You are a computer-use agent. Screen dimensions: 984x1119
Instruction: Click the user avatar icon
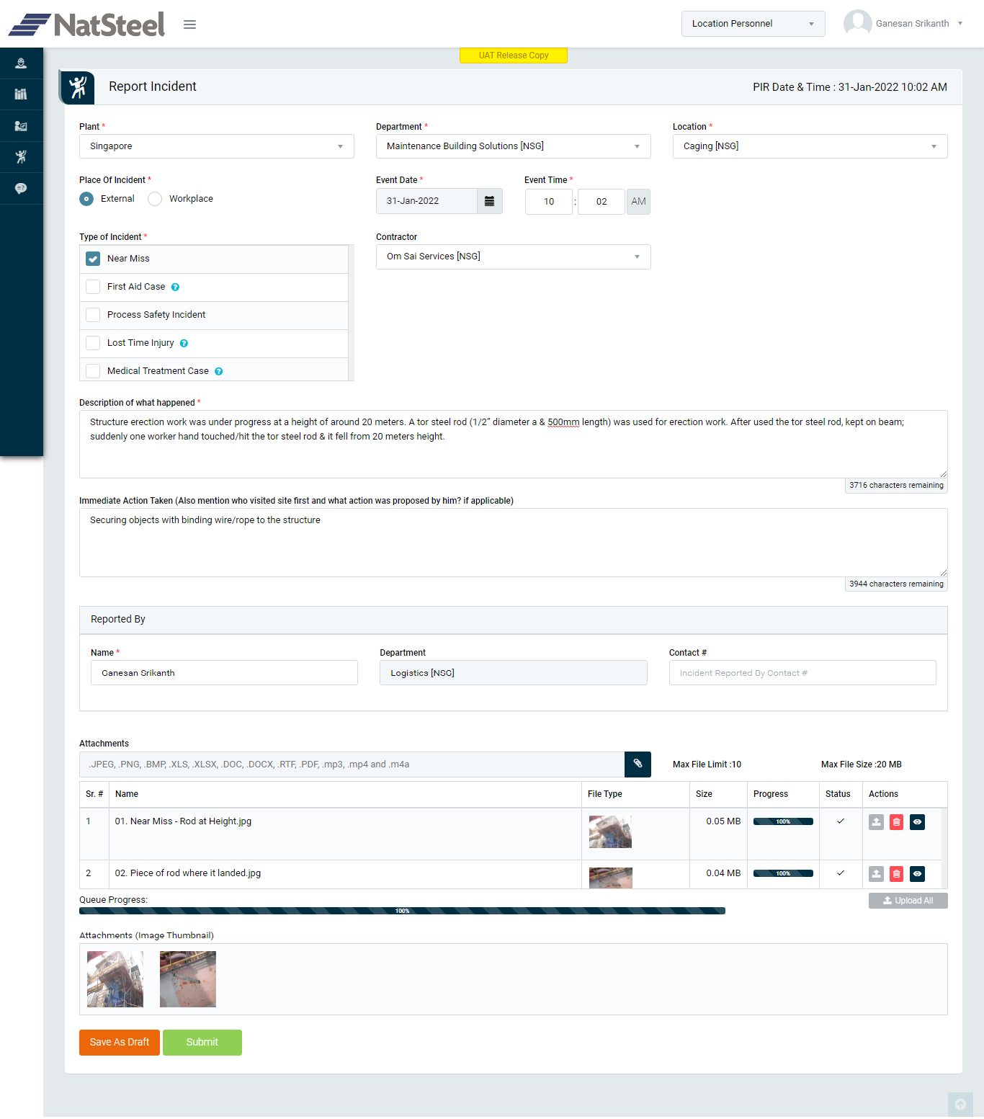click(857, 23)
